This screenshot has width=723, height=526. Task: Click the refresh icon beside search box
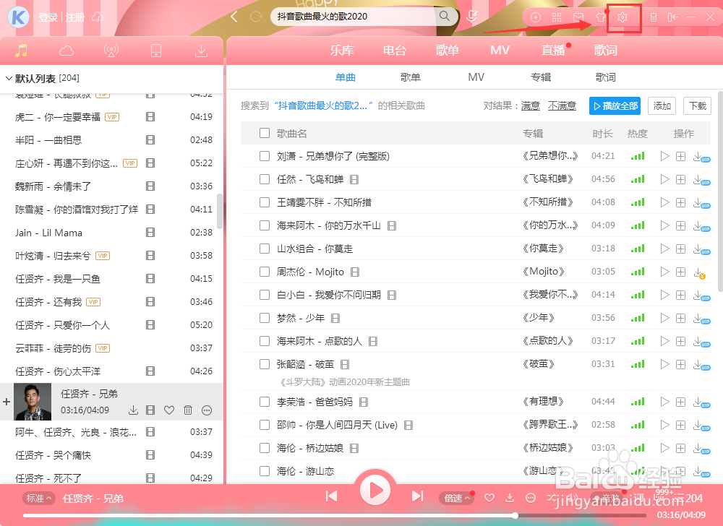point(256,17)
